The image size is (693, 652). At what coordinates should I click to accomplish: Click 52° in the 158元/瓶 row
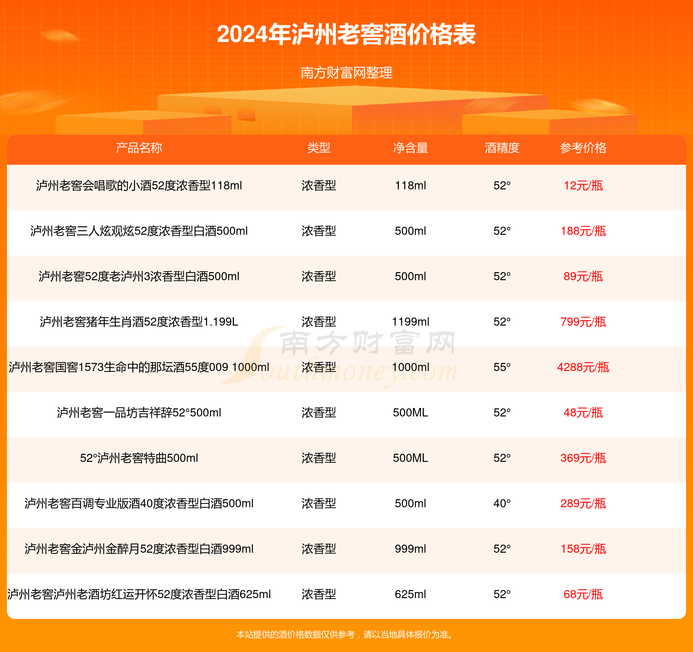[x=502, y=549]
